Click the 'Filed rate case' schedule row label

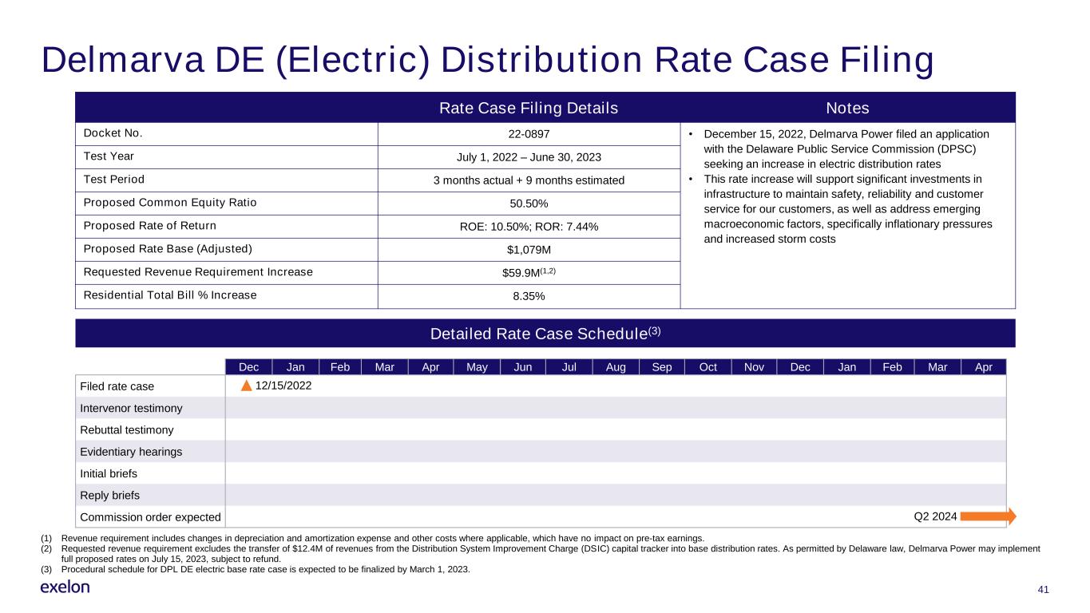pos(117,386)
